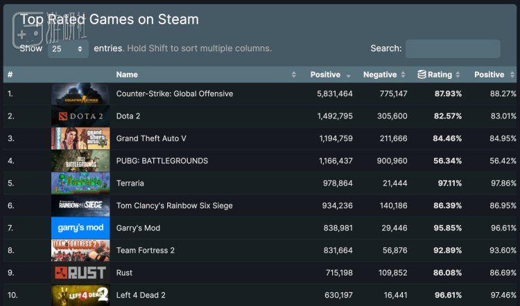Sort by the Positive reviews count column
This screenshot has height=306, width=520.
tap(325, 75)
